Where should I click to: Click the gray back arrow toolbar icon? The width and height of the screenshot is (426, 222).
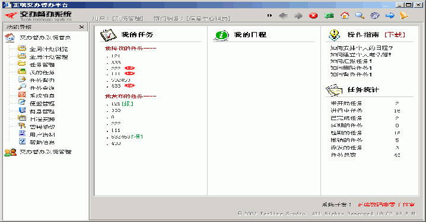coord(284,16)
